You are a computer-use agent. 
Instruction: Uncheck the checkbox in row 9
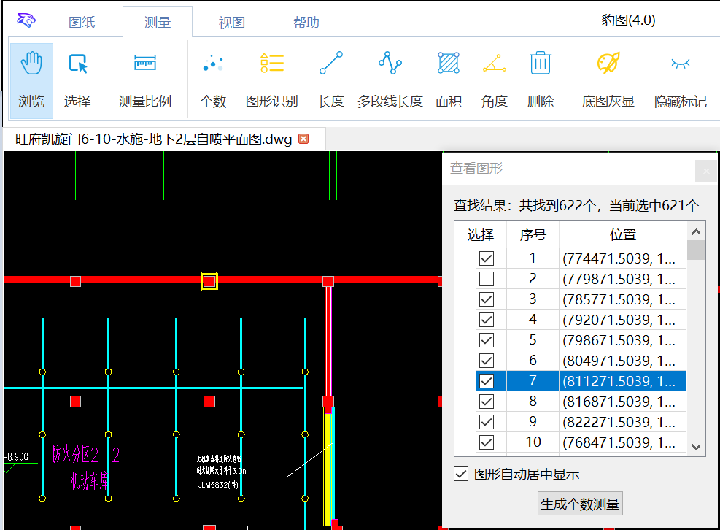tap(487, 422)
